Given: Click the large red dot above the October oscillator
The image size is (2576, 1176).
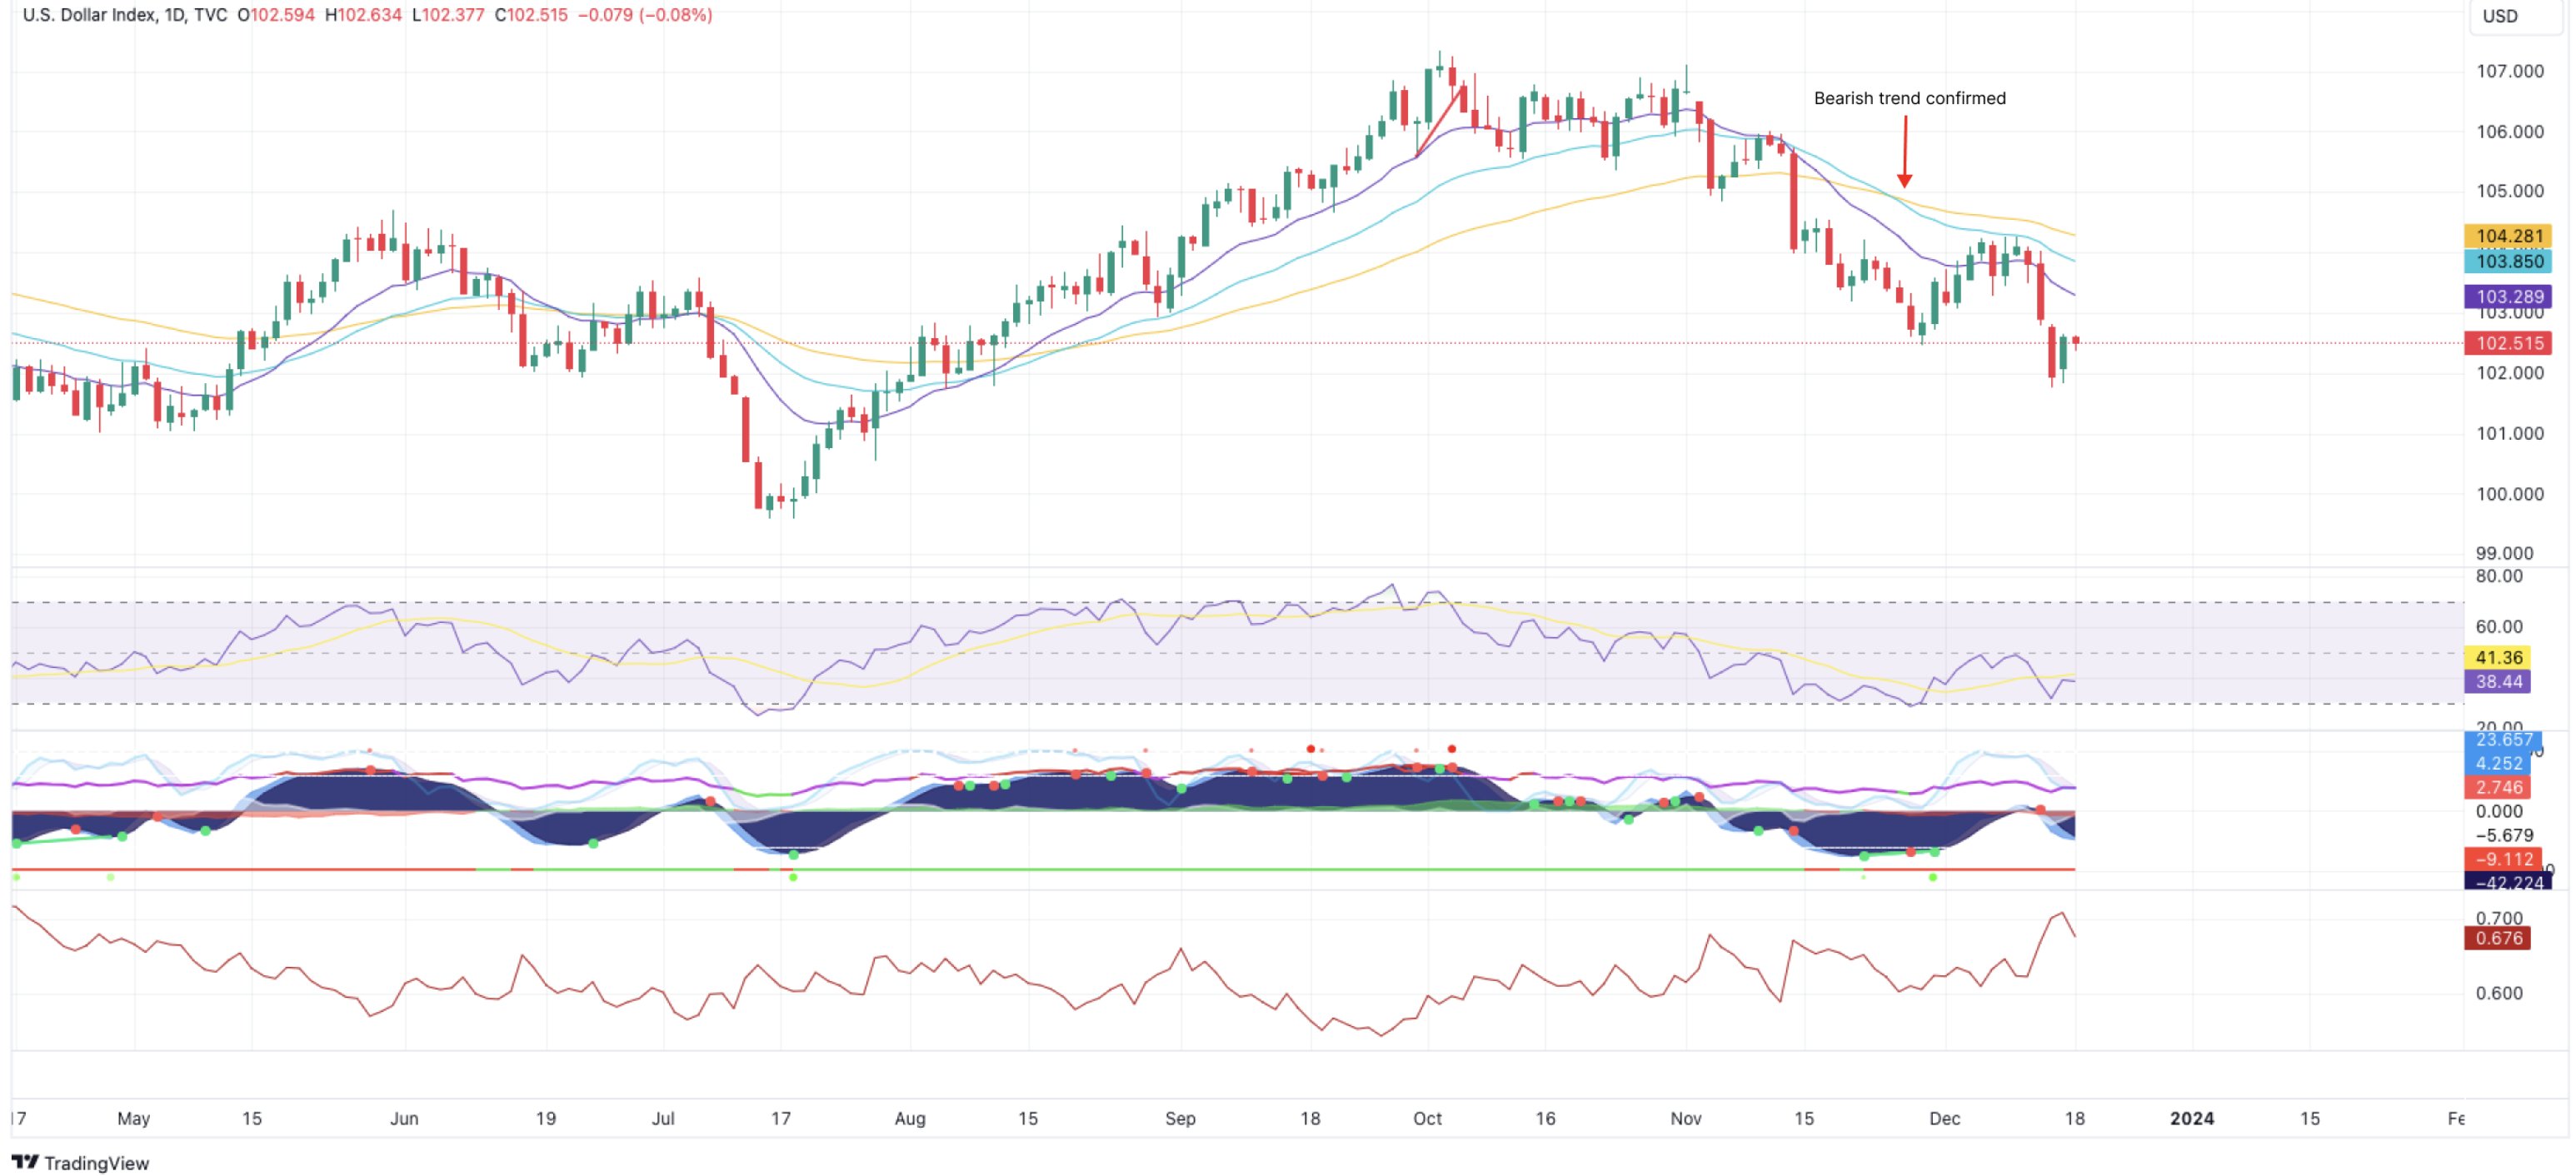Looking at the screenshot, I should click(1451, 748).
